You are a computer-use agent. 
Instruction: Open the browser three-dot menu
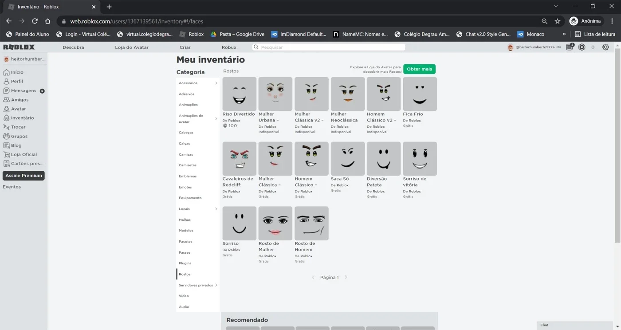tap(613, 21)
